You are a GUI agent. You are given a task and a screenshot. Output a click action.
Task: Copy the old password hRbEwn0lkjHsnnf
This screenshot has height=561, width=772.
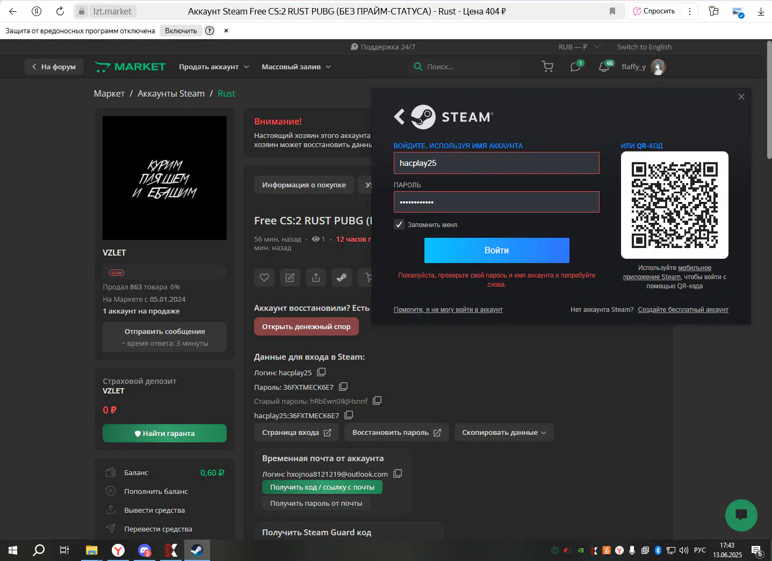click(377, 400)
